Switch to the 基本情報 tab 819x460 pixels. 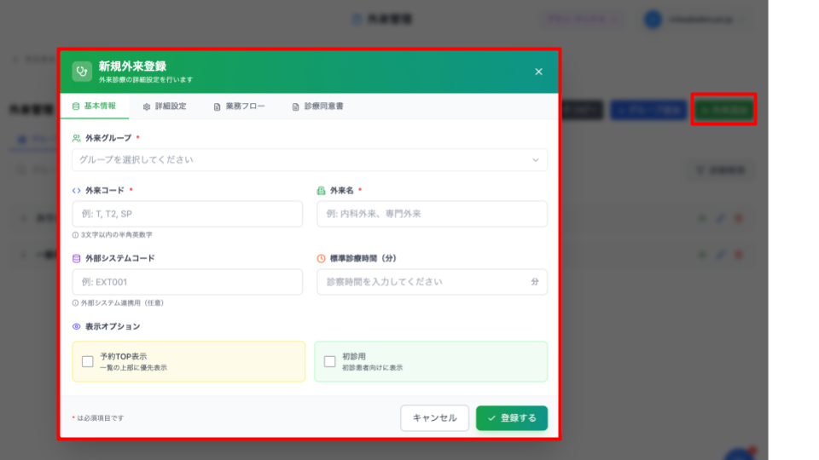[95, 106]
